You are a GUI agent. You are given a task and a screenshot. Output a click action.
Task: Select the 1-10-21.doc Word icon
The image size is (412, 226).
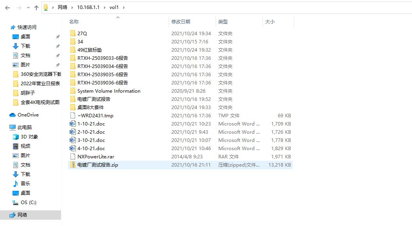(73, 124)
